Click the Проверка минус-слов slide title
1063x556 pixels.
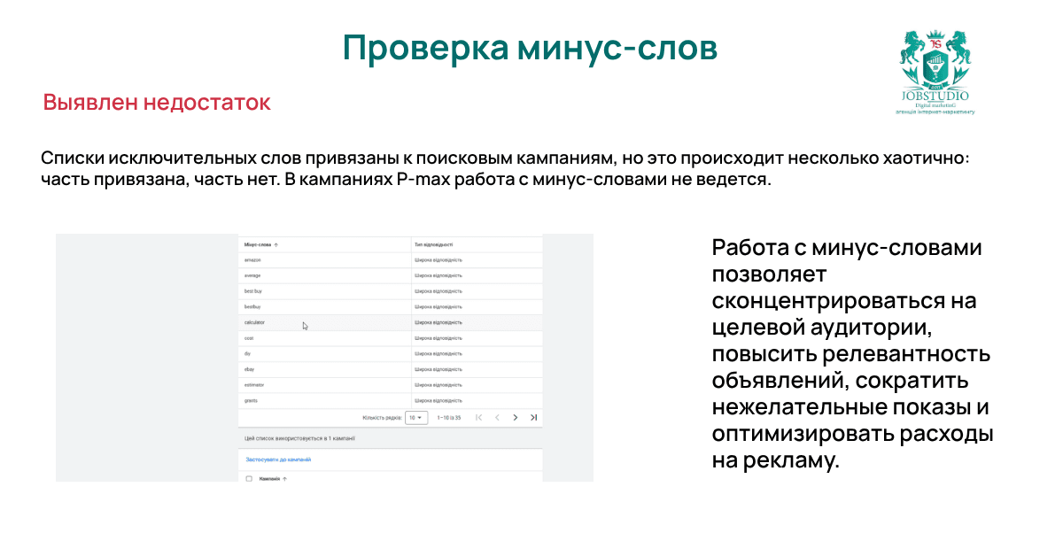coord(530,49)
